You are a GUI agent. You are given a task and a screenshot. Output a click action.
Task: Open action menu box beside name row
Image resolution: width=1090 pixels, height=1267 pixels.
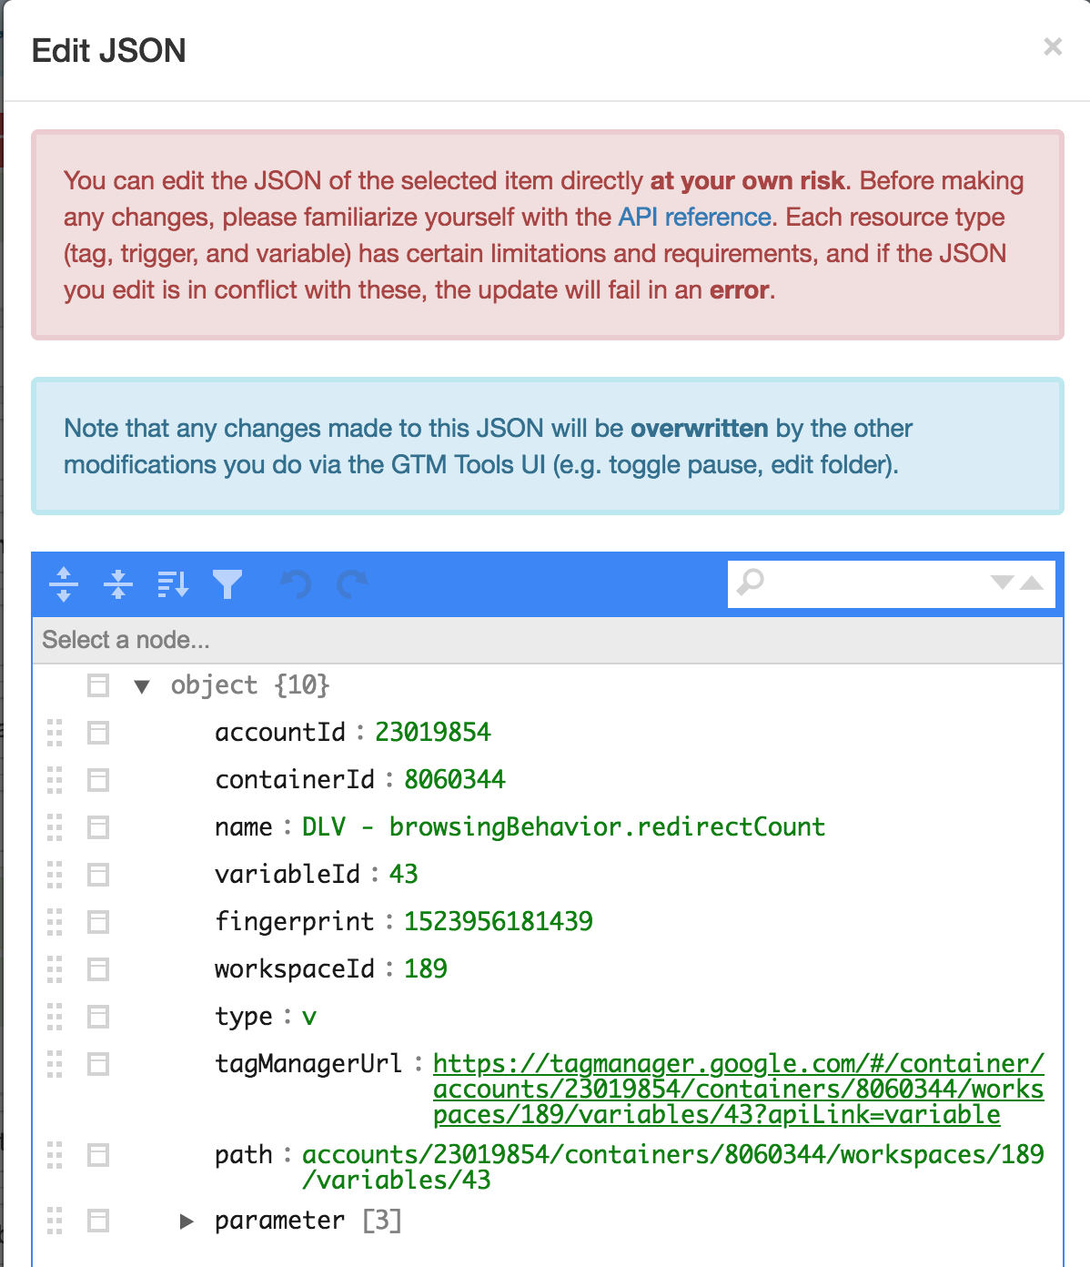pyautogui.click(x=98, y=827)
